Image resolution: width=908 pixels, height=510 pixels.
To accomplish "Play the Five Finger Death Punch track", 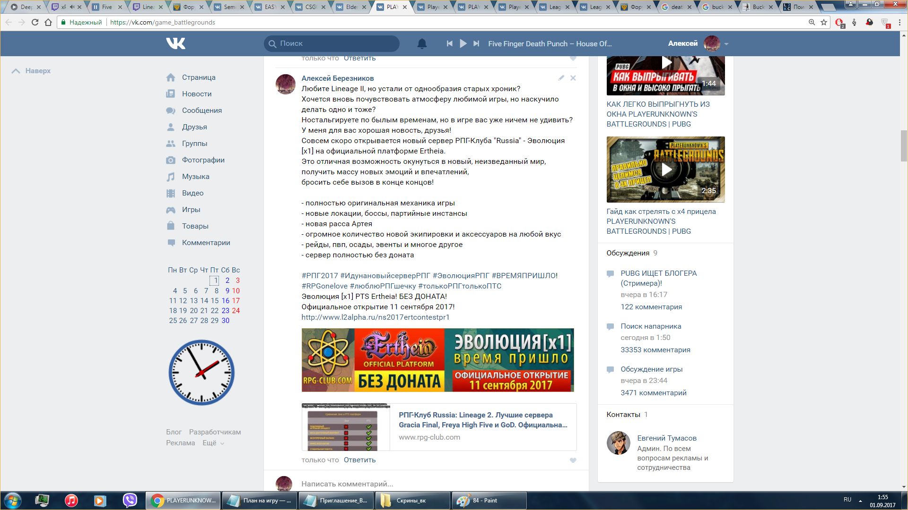I will 463,43.
